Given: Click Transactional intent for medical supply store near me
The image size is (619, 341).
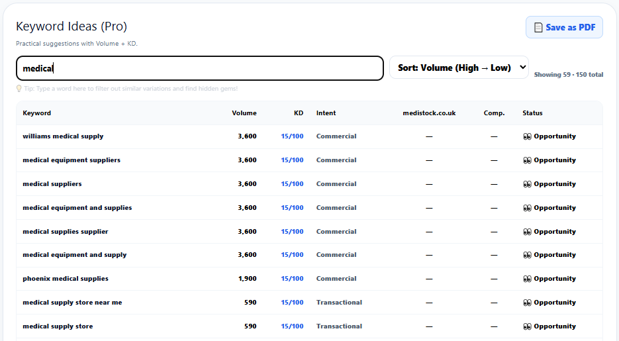Looking at the screenshot, I should (x=339, y=303).
